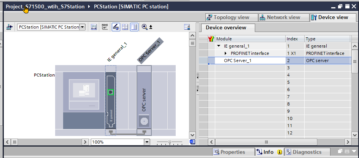Click the magnifier zoom-in icon
The height and width of the screenshot is (158, 359).
pos(144,27)
